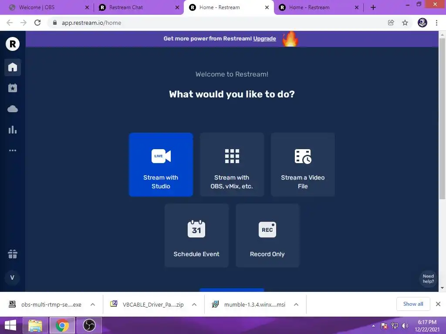Choose the Schedule Event card

(x=196, y=235)
